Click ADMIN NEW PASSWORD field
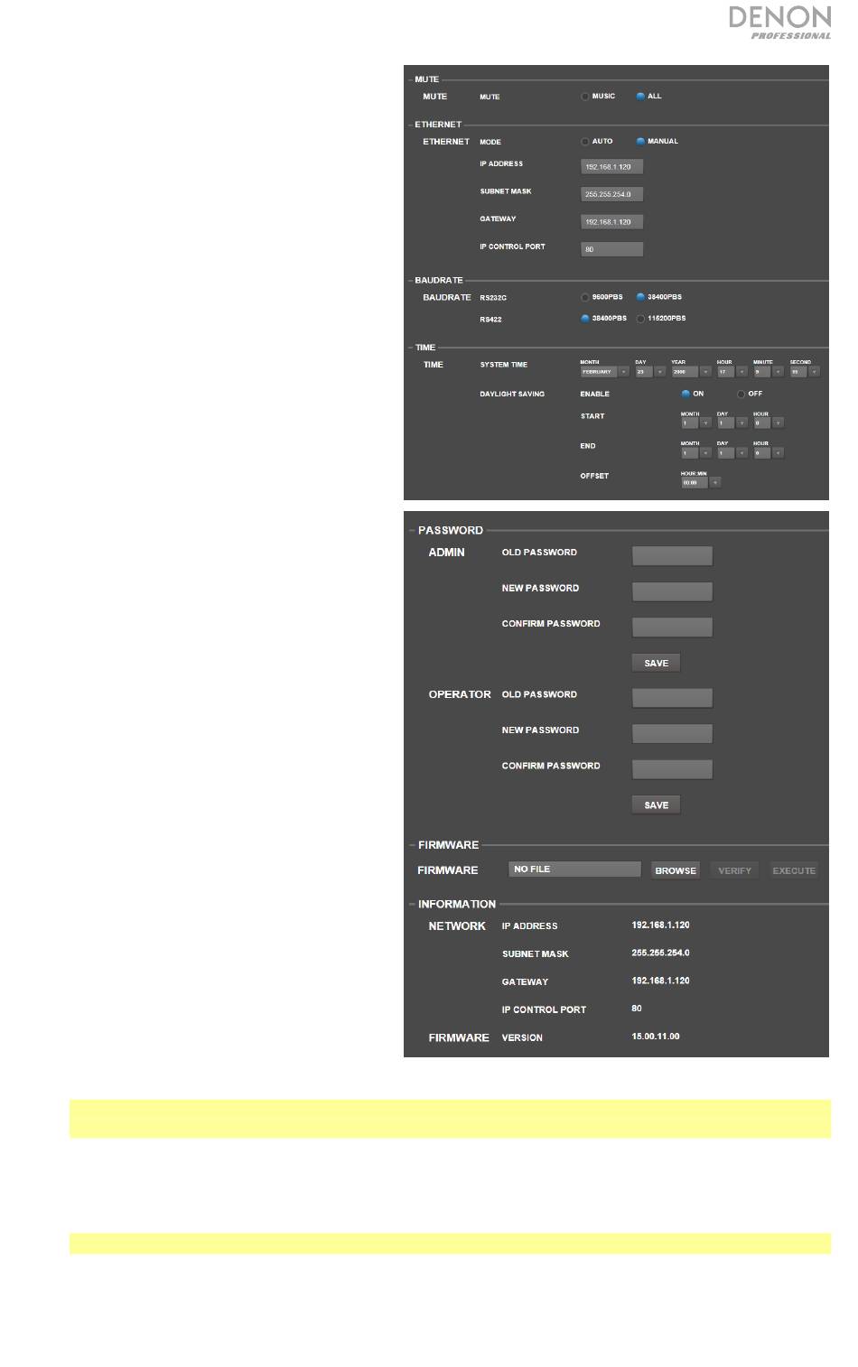 (x=672, y=591)
